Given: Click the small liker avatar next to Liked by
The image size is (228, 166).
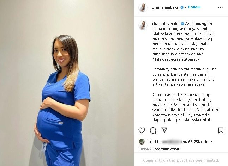Looking at the screenshot, I should 142,142.
